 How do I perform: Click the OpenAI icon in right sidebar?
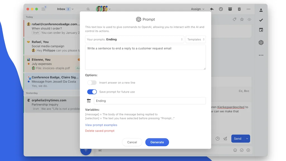(261, 42)
